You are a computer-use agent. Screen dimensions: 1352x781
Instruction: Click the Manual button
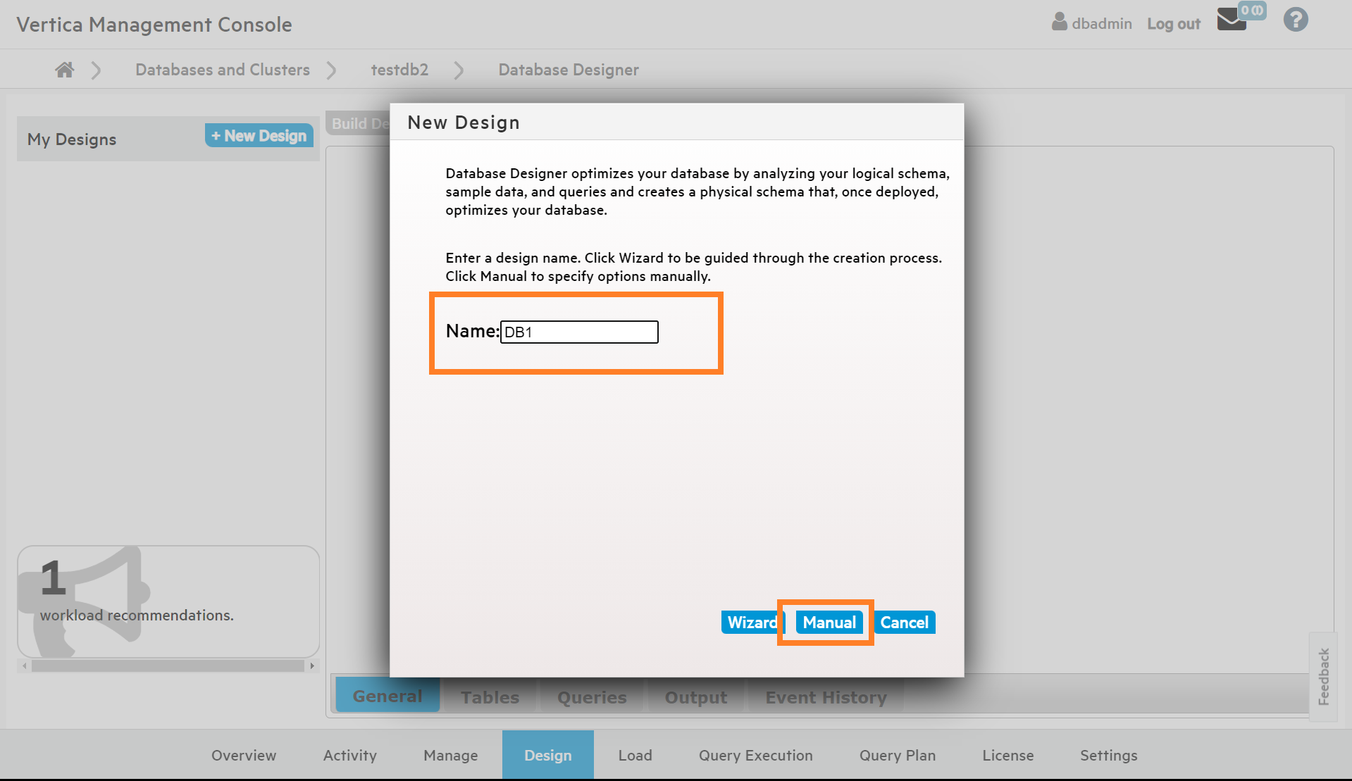[829, 623]
